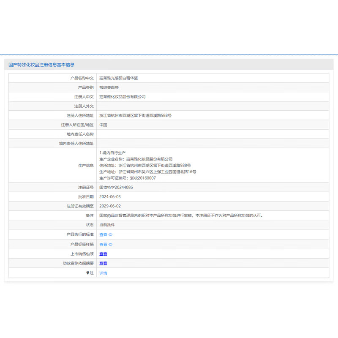
Task: Click the eye icon beside 产品执行的标准 查看
Action: 111,234
